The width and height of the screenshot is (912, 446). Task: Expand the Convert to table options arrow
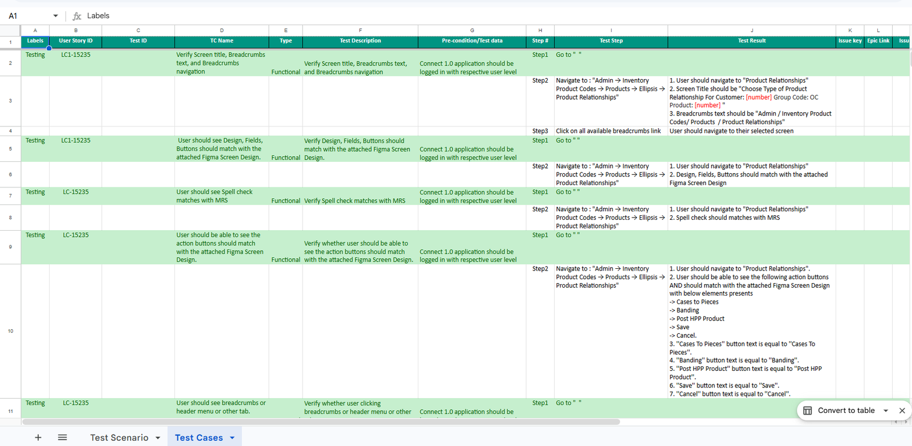coord(886,411)
